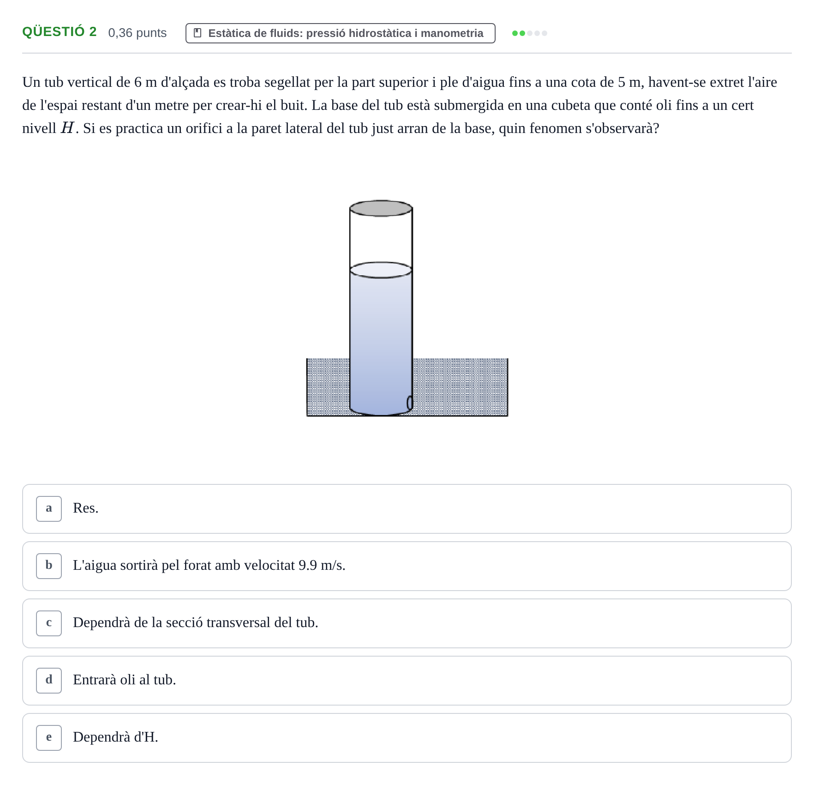Select answer letter box a
The height and width of the screenshot is (785, 814).
click(x=49, y=509)
